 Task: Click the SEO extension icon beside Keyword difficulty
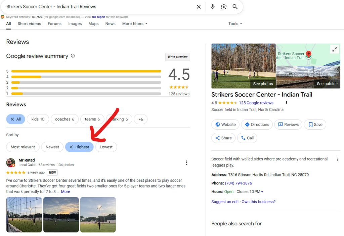tap(3, 17)
